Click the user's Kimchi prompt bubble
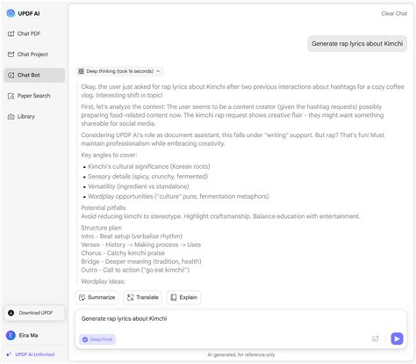Viewport: 416px width, 364px height. coord(357,44)
